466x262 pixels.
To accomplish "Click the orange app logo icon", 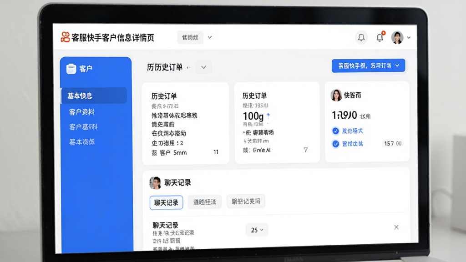I will tap(65, 37).
